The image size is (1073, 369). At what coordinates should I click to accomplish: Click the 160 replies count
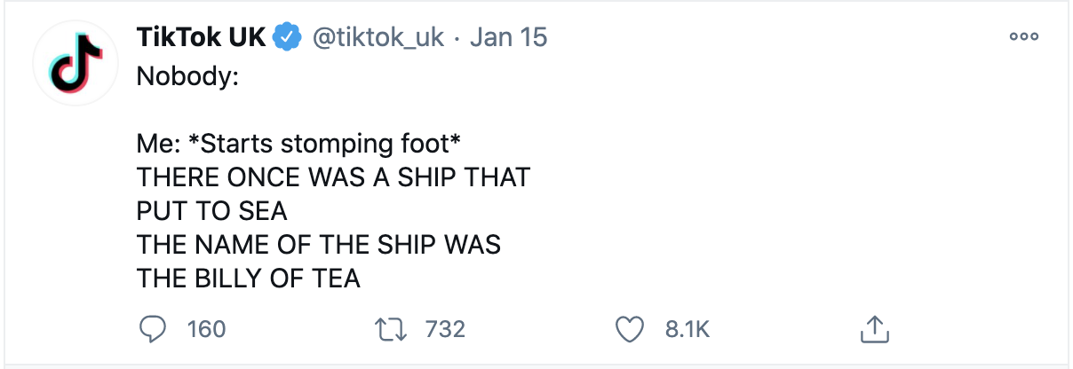(x=206, y=329)
